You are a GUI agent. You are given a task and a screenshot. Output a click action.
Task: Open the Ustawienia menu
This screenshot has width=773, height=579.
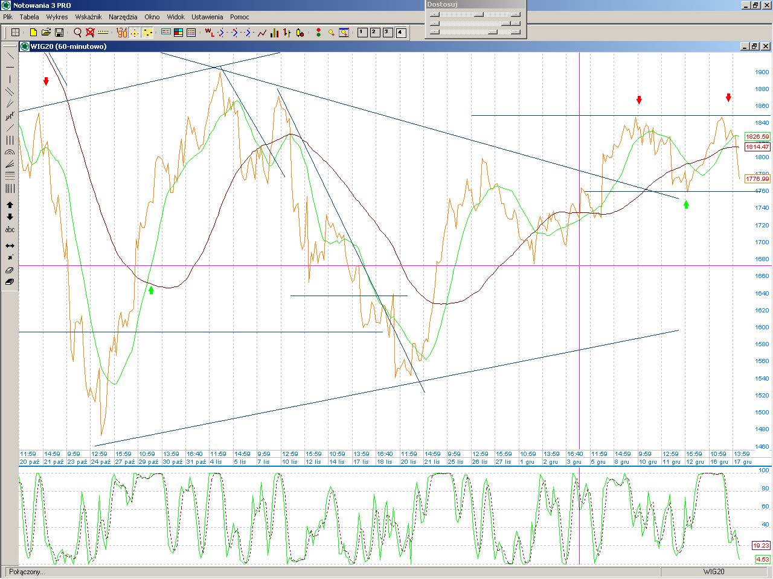207,17
